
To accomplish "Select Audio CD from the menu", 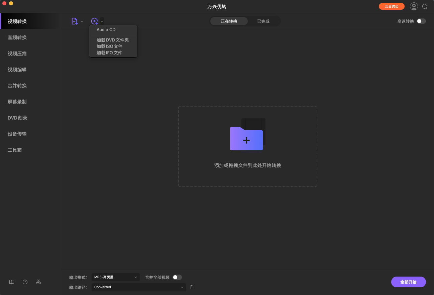I will pyautogui.click(x=106, y=30).
